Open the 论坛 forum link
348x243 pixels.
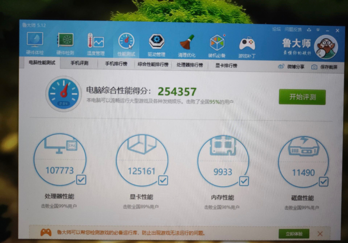point(276,29)
